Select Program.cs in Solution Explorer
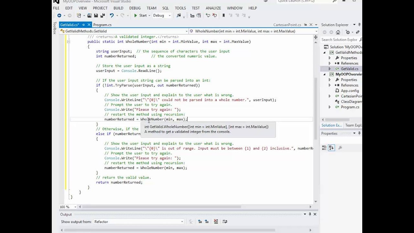Image resolution: width=414 pixels, height=233 pixels. 350,107
